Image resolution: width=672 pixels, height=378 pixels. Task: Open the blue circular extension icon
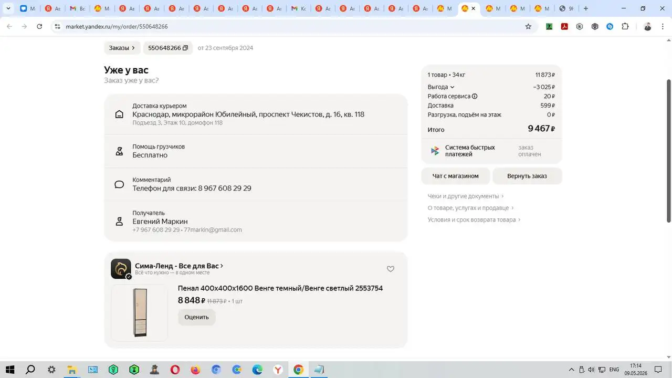[610, 26]
